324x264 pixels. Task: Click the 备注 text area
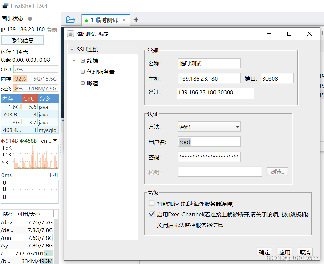click(216, 93)
